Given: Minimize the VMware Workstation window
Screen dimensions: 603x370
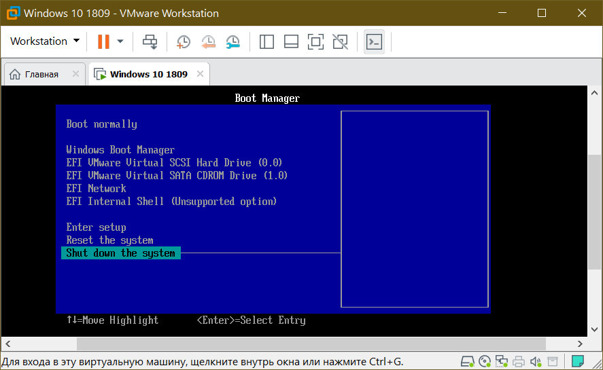Looking at the screenshot, I should pyautogui.click(x=502, y=13).
